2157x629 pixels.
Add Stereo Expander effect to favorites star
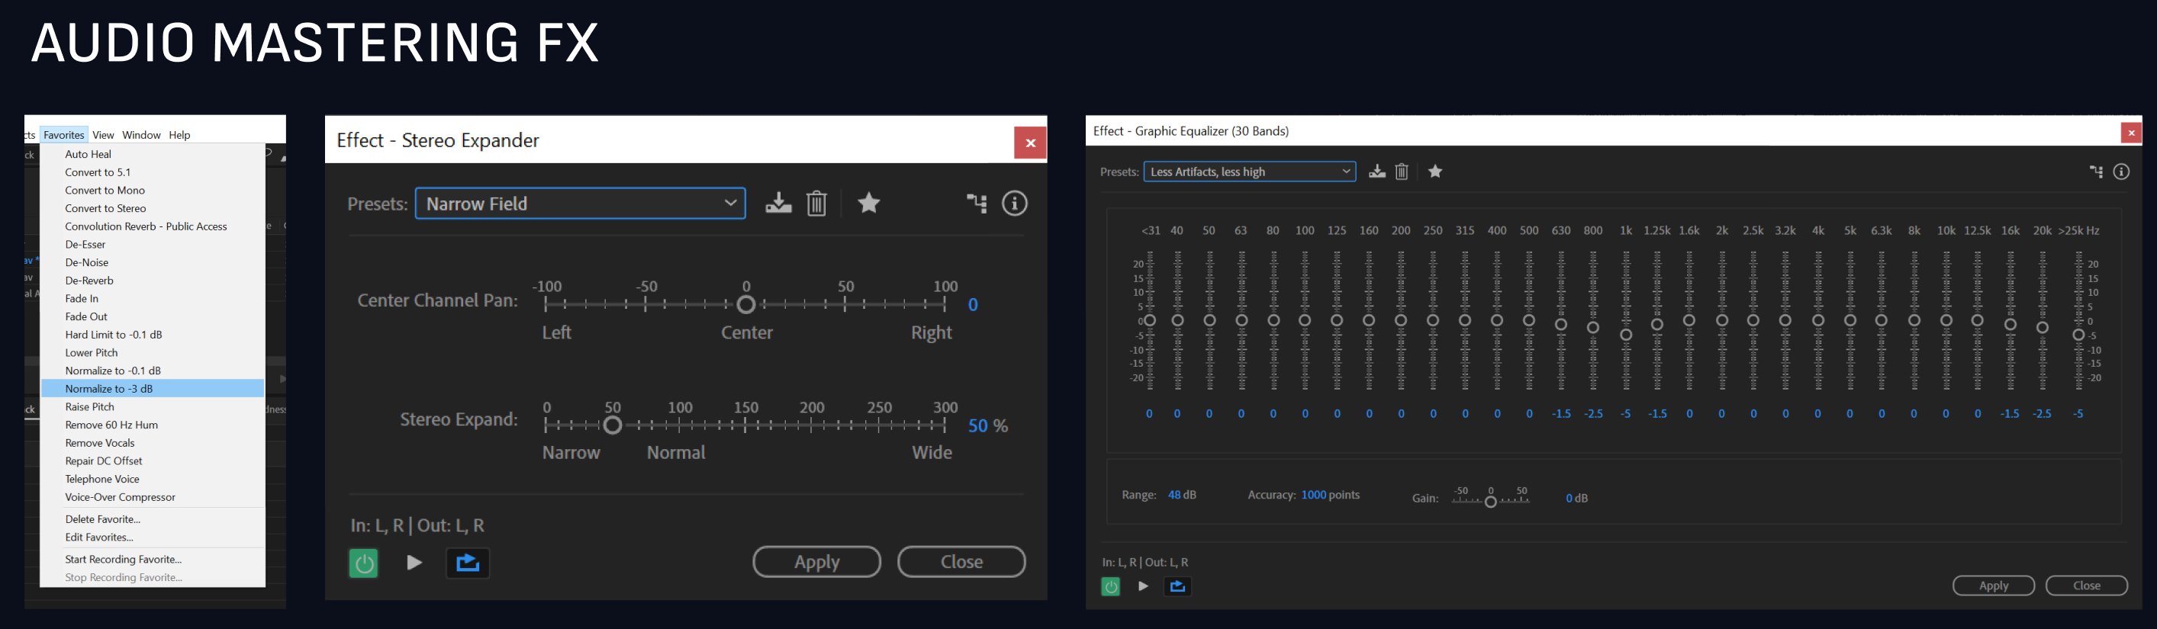[869, 202]
